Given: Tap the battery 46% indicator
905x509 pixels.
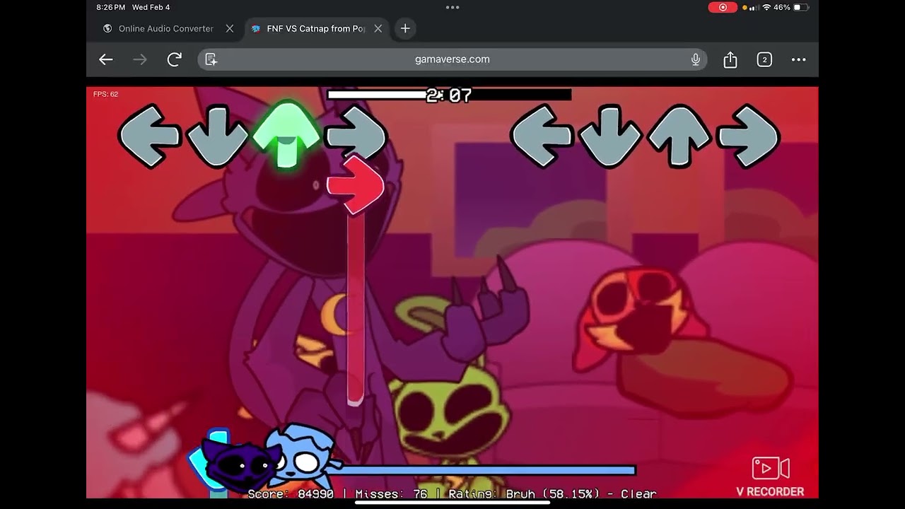Looking at the screenshot, I should click(792, 7).
